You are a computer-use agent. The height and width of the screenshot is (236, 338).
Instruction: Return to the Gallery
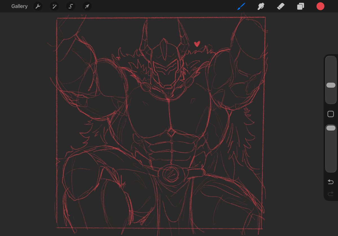pyautogui.click(x=19, y=6)
